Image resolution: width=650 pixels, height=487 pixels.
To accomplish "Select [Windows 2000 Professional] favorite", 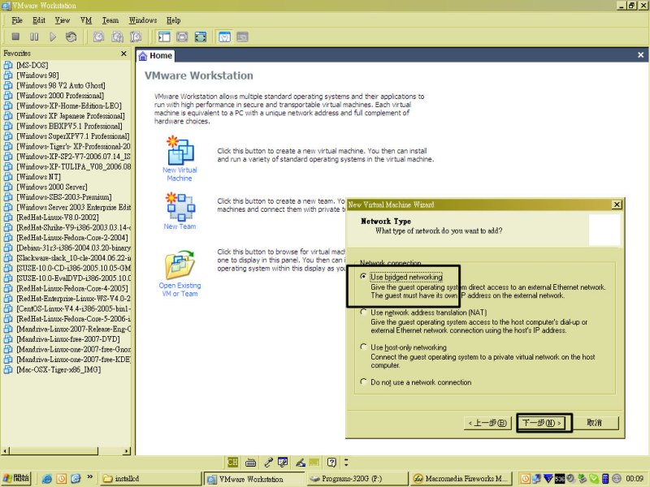I will click(60, 96).
